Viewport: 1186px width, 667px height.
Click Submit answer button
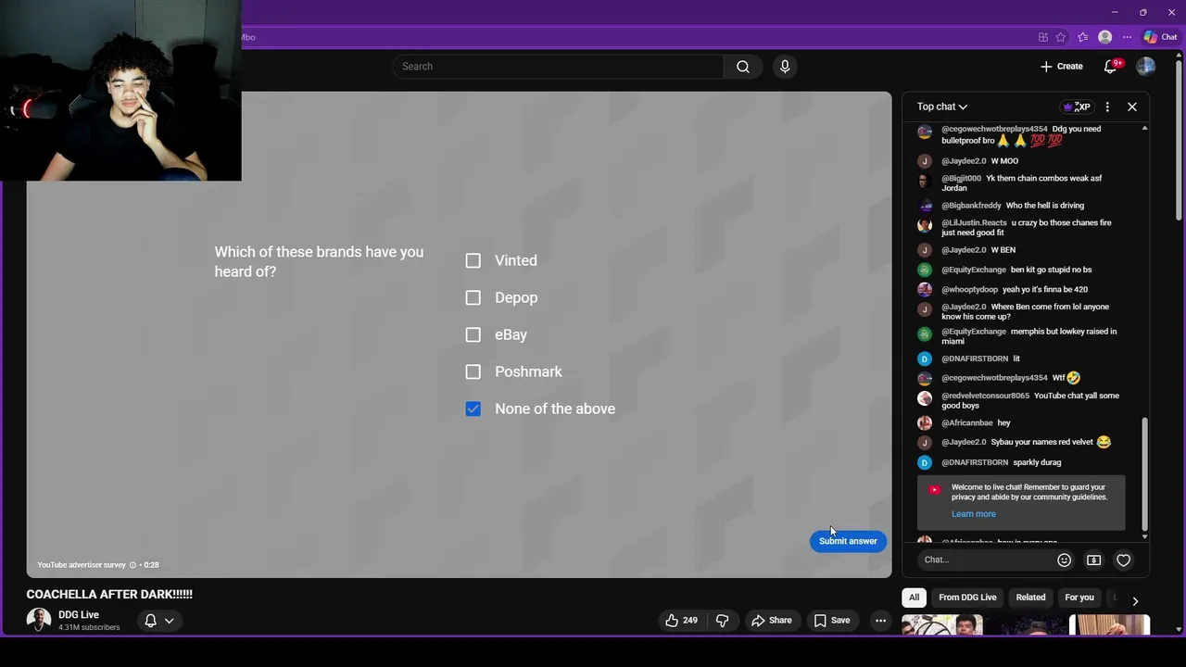coord(848,541)
